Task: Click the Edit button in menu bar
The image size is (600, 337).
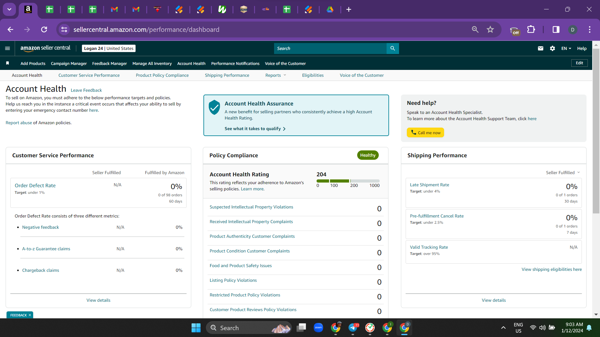Action: tap(579, 63)
